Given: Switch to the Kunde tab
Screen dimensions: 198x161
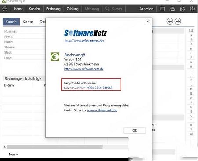Looking at the screenshot, I should 11,22.
